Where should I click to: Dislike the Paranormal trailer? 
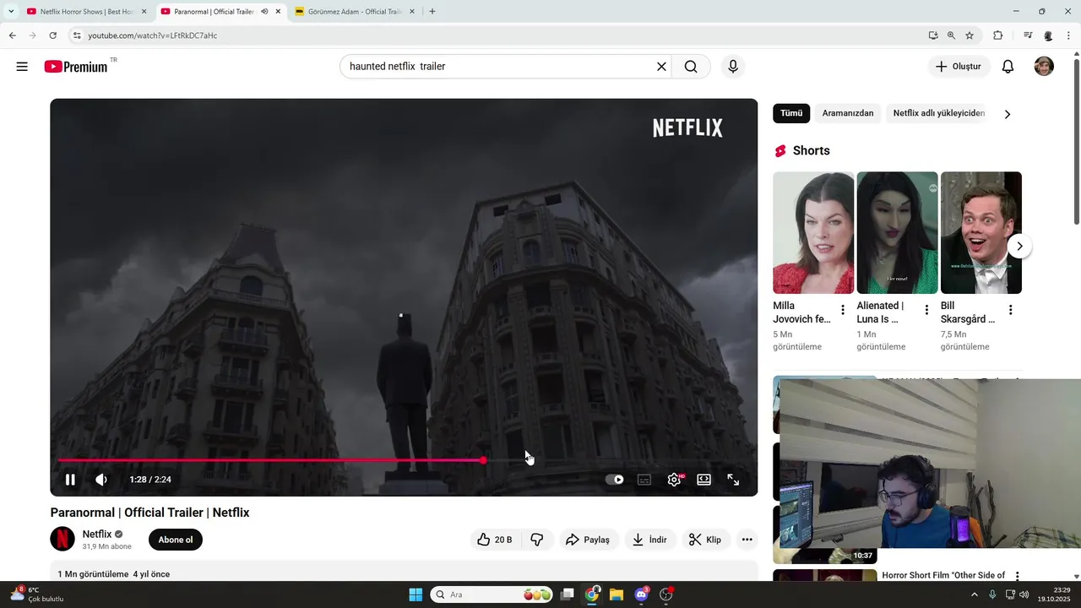(x=537, y=540)
